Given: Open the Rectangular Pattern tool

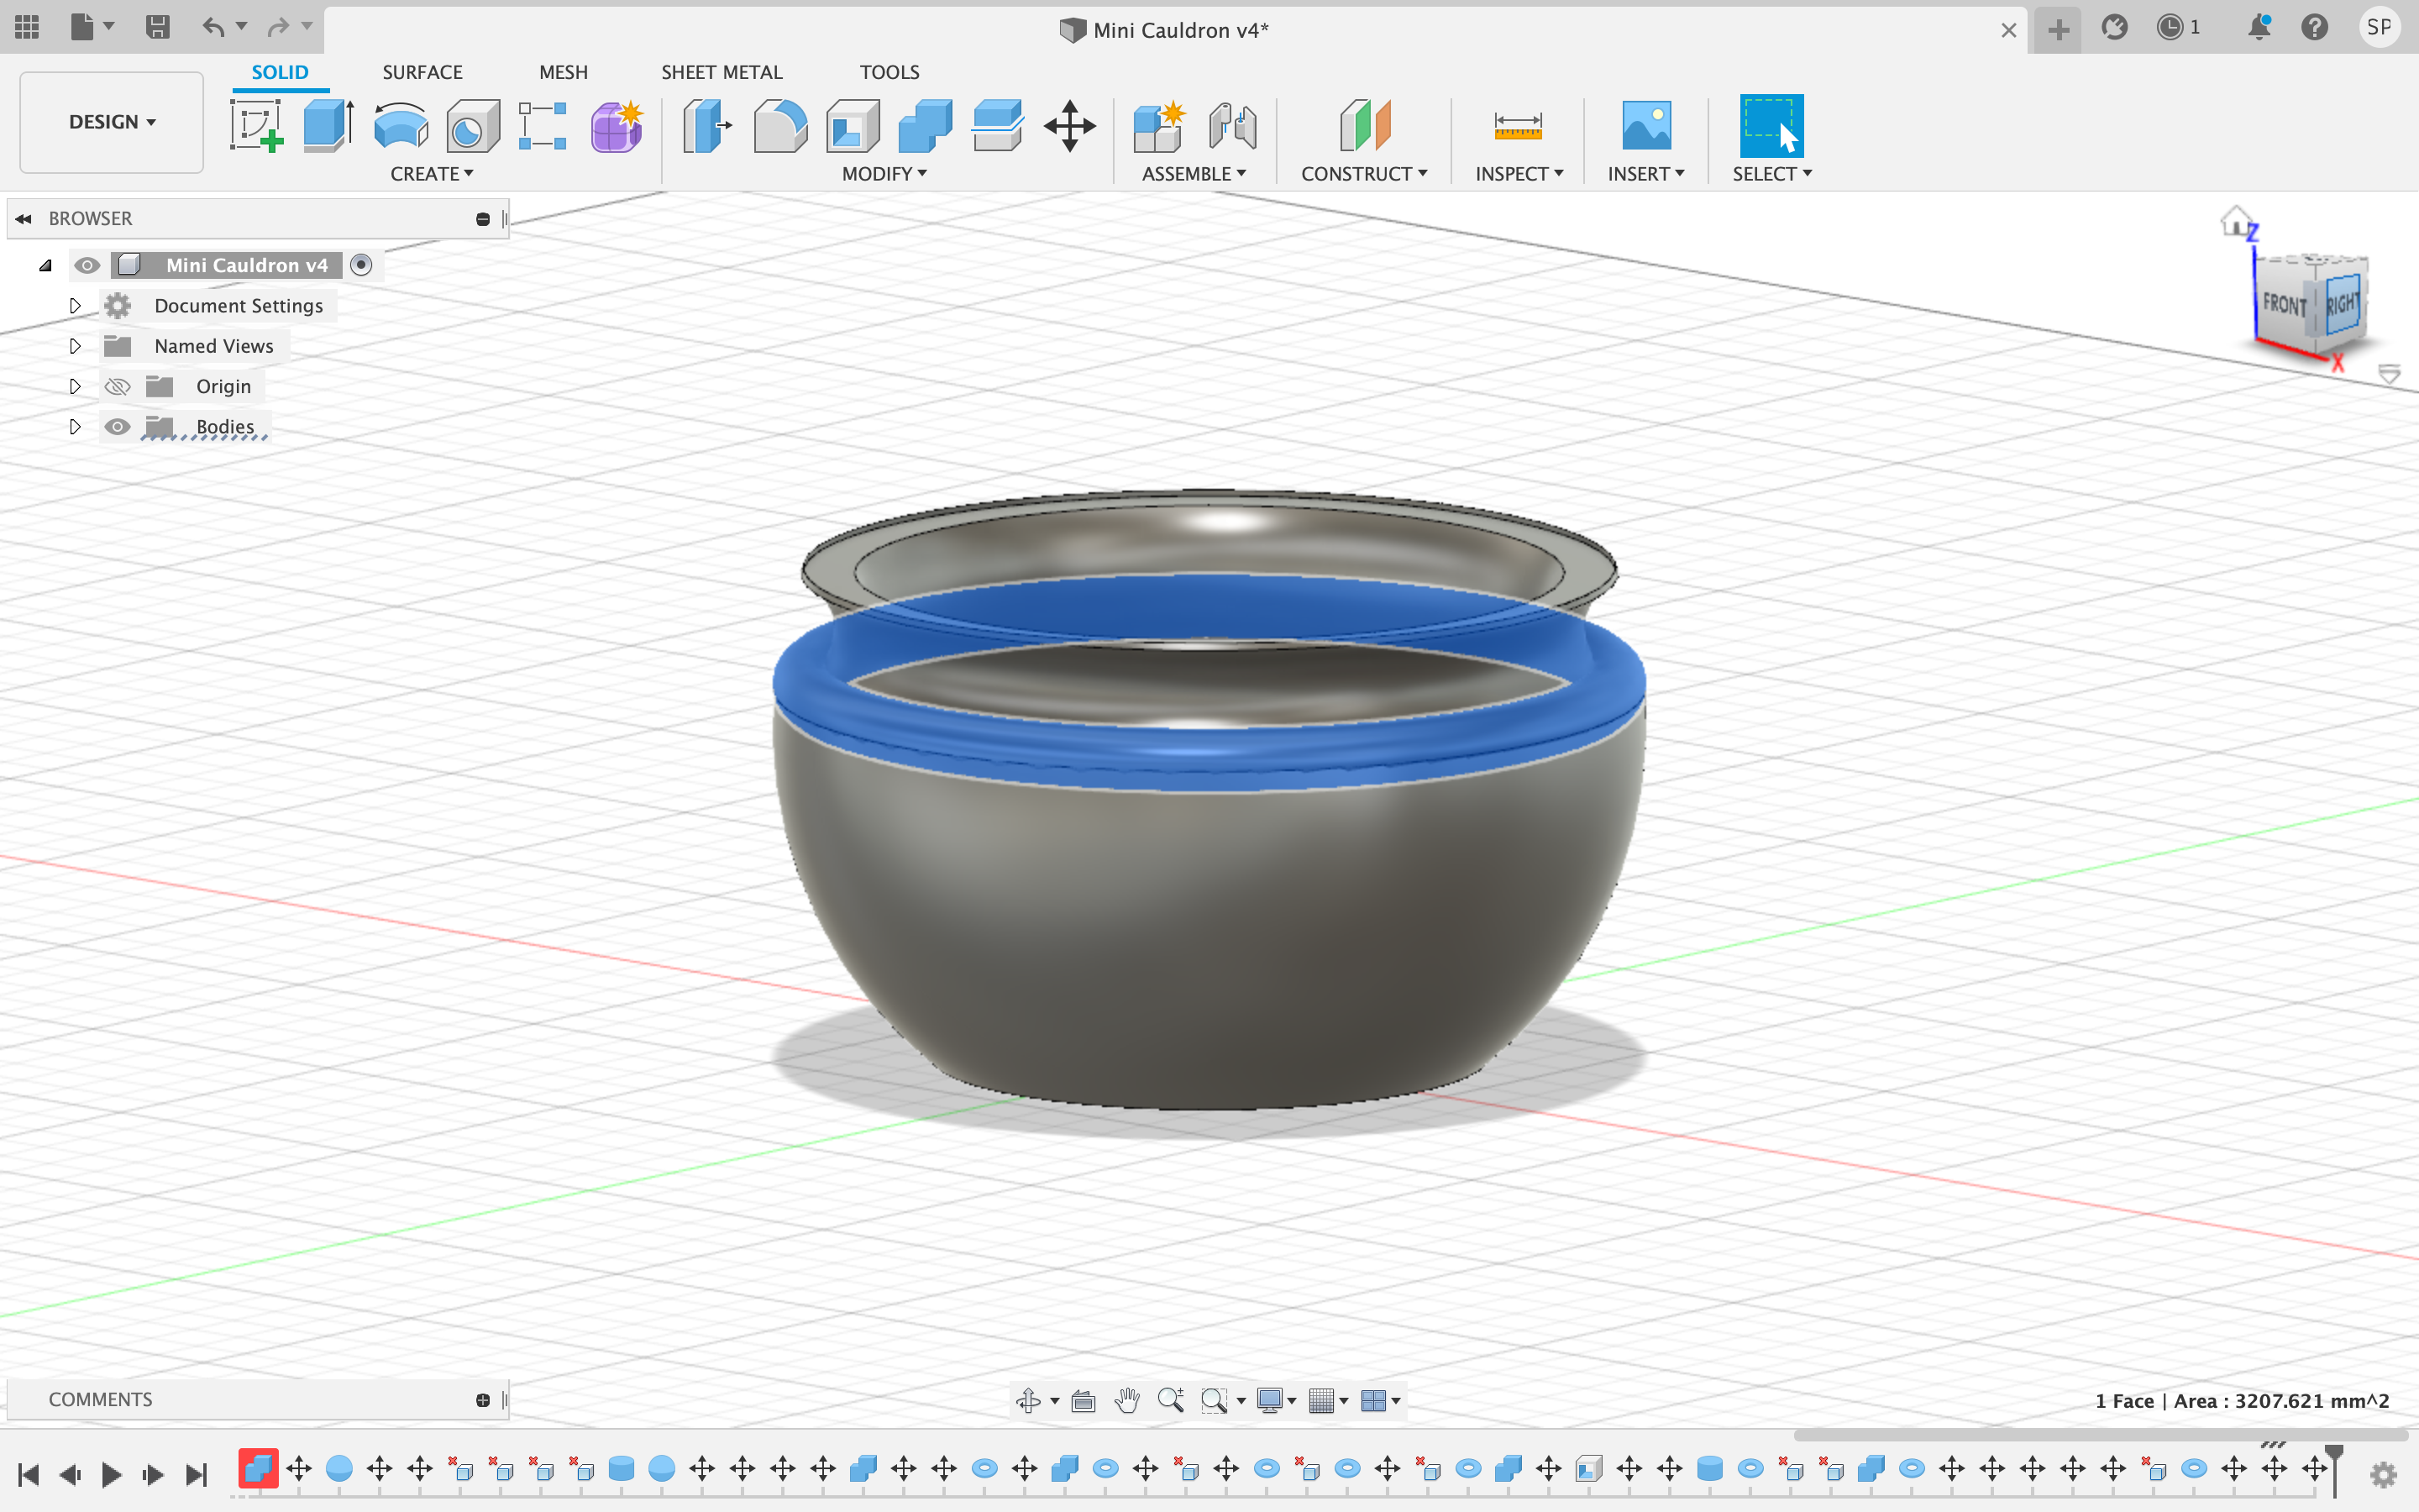Looking at the screenshot, I should coord(543,126).
